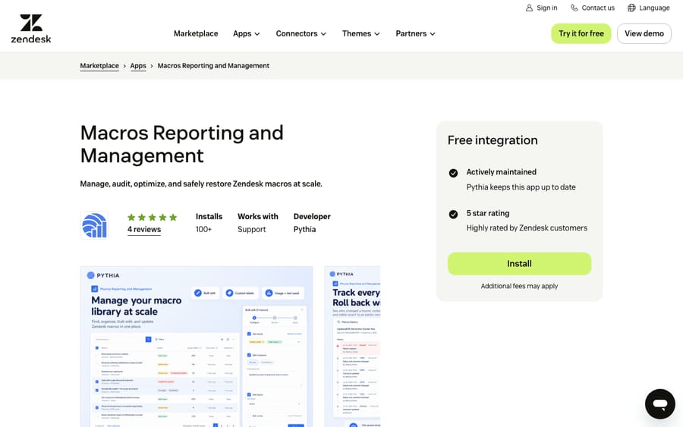Click the 'Macros Reporting and Management' breadcrumb text
Screen dimensions: 683x427
213,66
